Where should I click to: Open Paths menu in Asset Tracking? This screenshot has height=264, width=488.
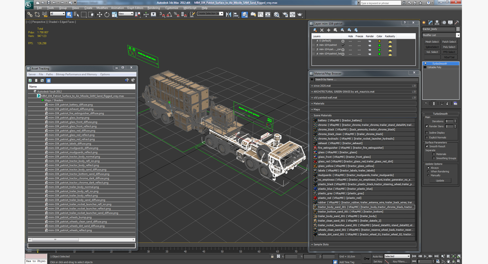(x=49, y=74)
